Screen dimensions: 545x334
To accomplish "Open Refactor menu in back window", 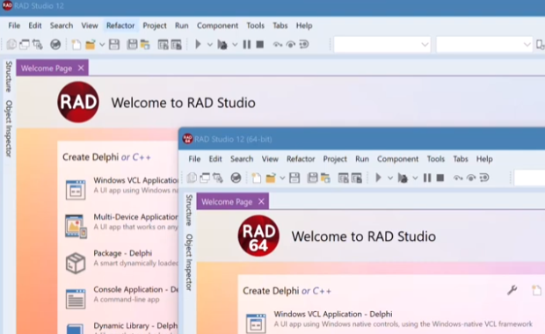I will pyautogui.click(x=120, y=25).
